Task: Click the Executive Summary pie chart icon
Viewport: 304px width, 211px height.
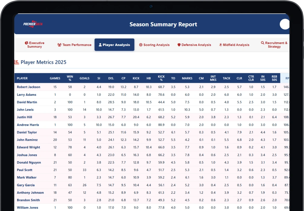Action: (x=26, y=43)
